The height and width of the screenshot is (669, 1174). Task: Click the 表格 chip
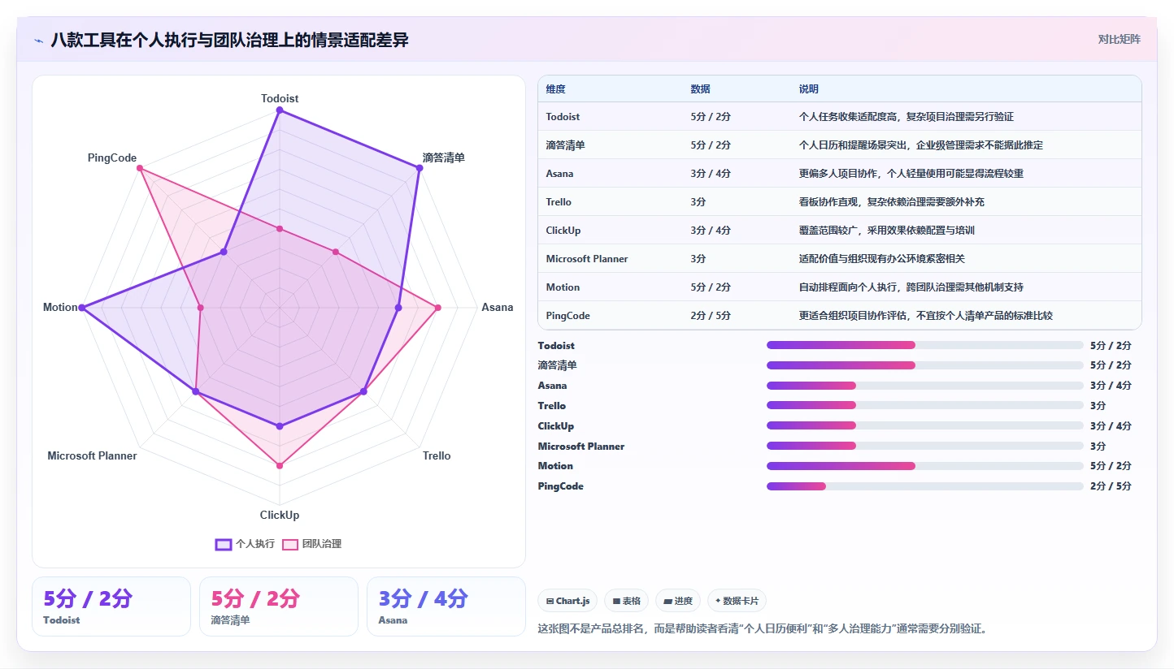[626, 601]
